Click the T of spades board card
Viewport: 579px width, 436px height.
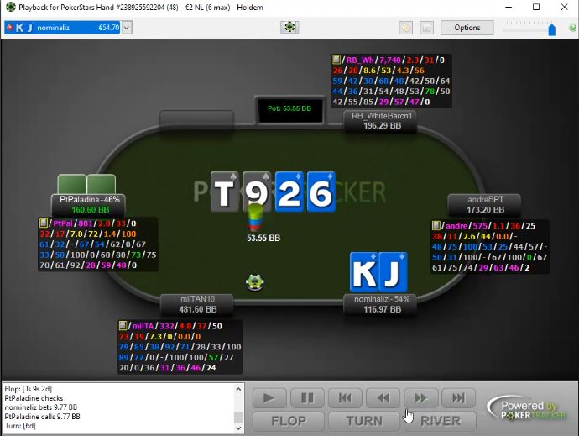coord(225,192)
